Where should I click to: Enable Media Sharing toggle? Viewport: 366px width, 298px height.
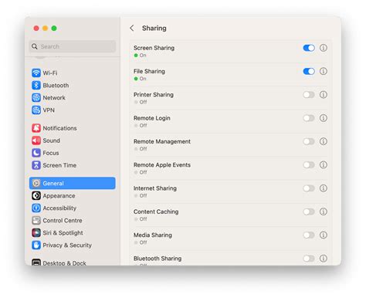(309, 235)
